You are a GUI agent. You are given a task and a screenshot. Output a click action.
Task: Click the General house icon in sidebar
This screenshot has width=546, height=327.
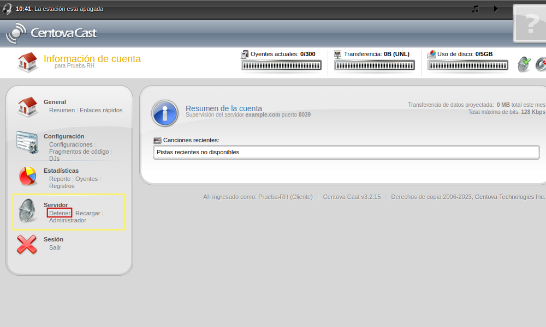[x=27, y=107]
